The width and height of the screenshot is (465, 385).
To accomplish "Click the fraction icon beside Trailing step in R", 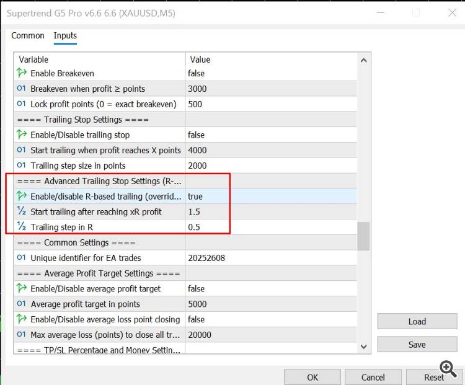I will pos(22,227).
